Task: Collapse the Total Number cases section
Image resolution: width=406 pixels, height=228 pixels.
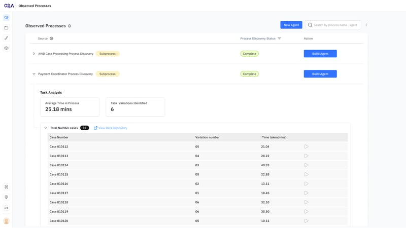Action: point(46,128)
